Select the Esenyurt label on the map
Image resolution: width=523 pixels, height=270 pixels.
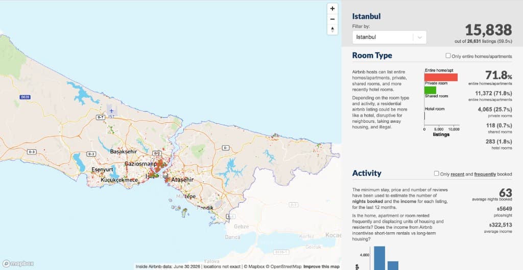coord(102,170)
